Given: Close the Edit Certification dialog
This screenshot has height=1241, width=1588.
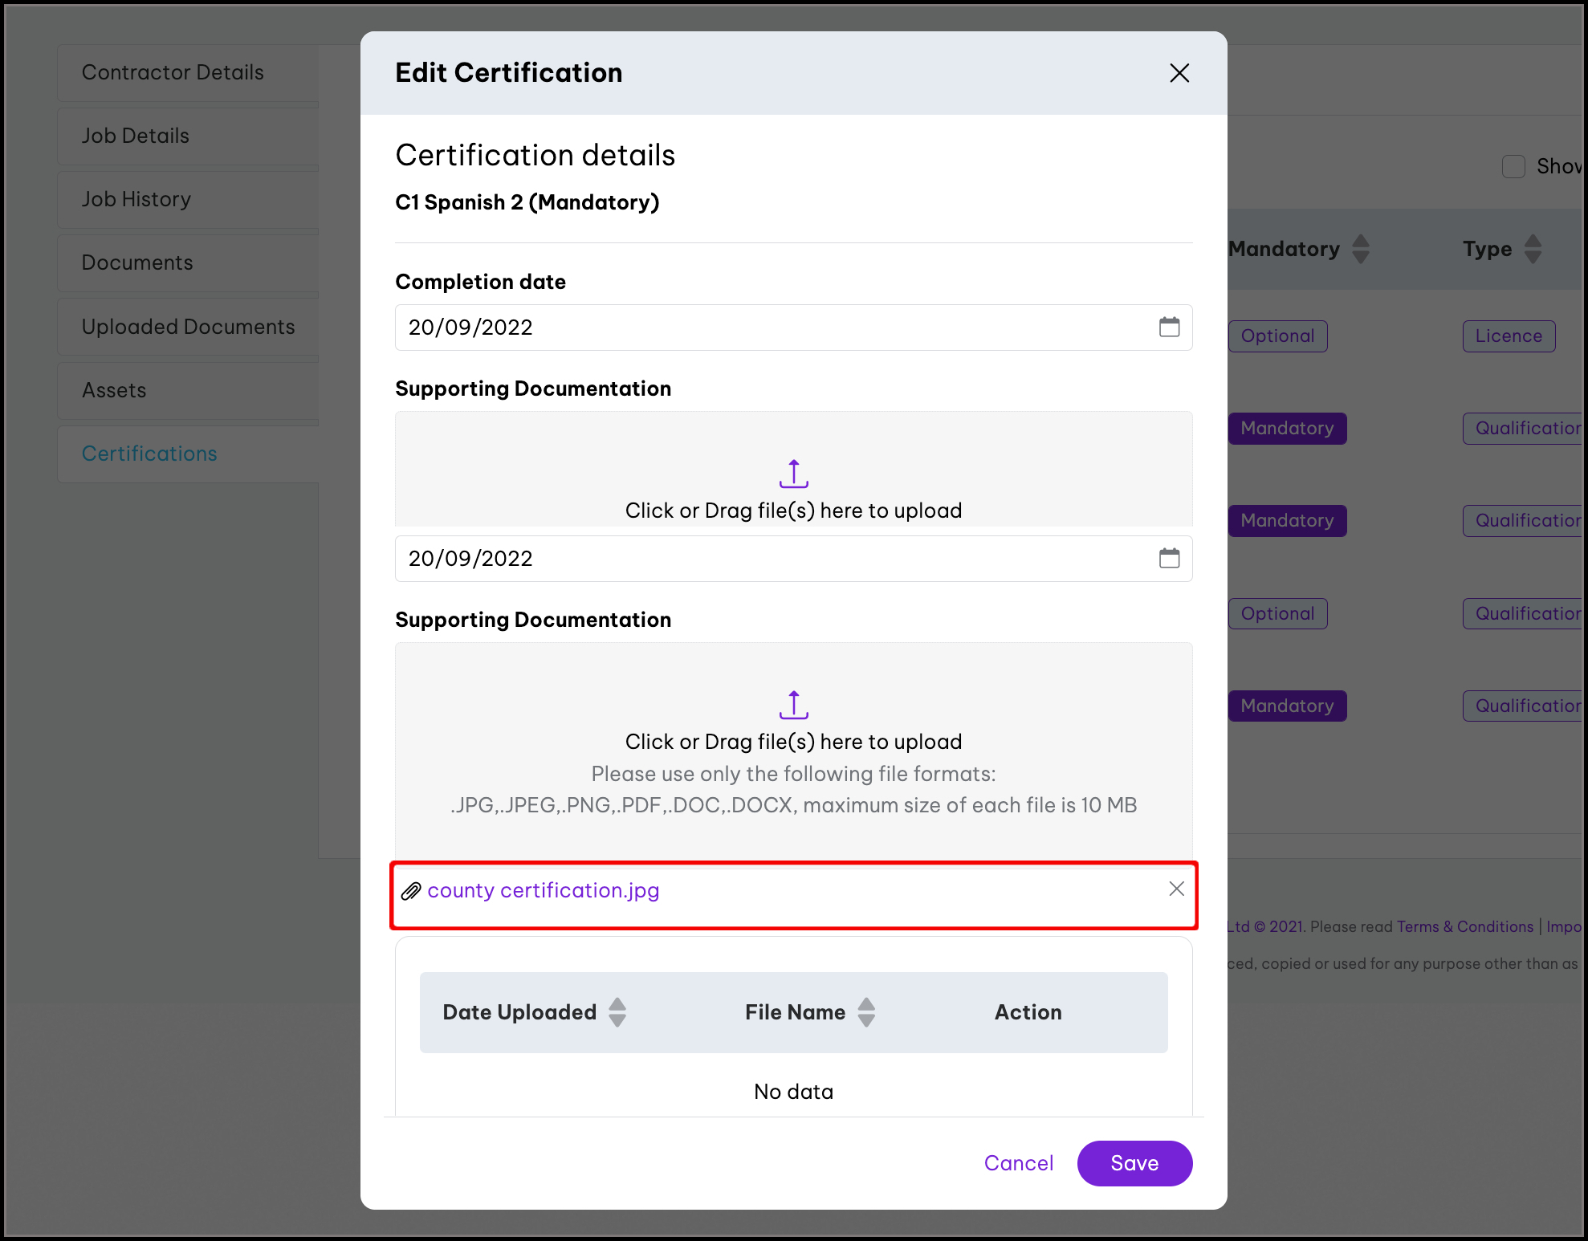Looking at the screenshot, I should click(1179, 73).
